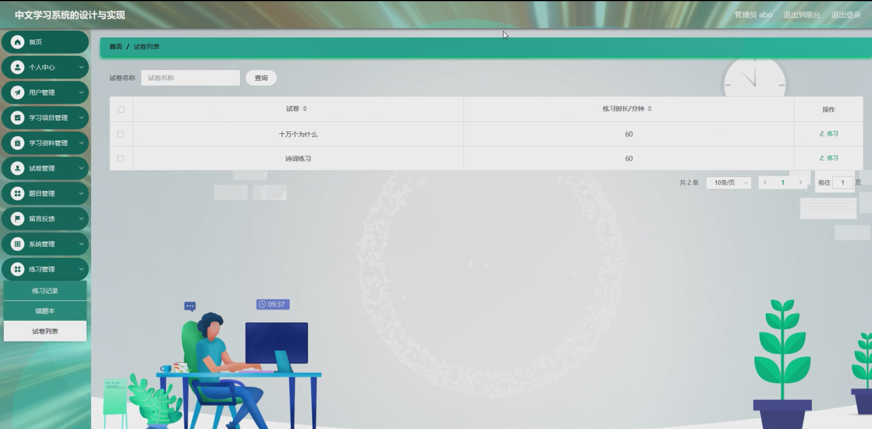Click the grid icon for 系统管理
The height and width of the screenshot is (429, 872).
(17, 244)
